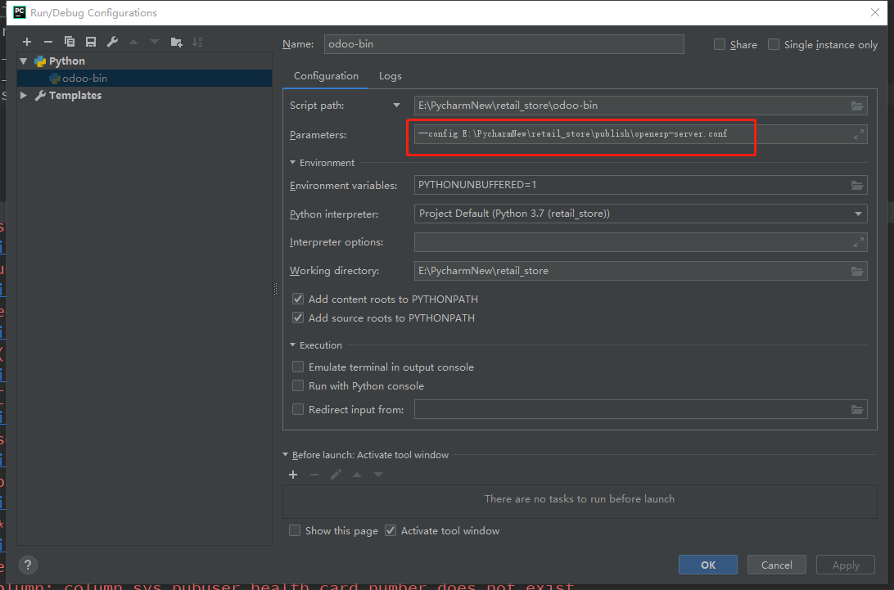Confirm with the OK button
894x590 pixels.
(708, 565)
